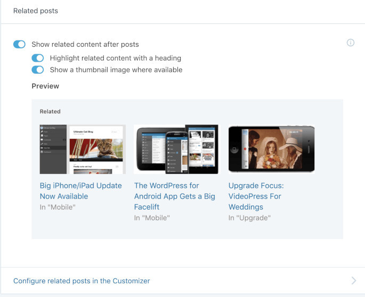Click the cat blog screenshot thumbnail
This screenshot has width=365, height=297.
click(83, 149)
